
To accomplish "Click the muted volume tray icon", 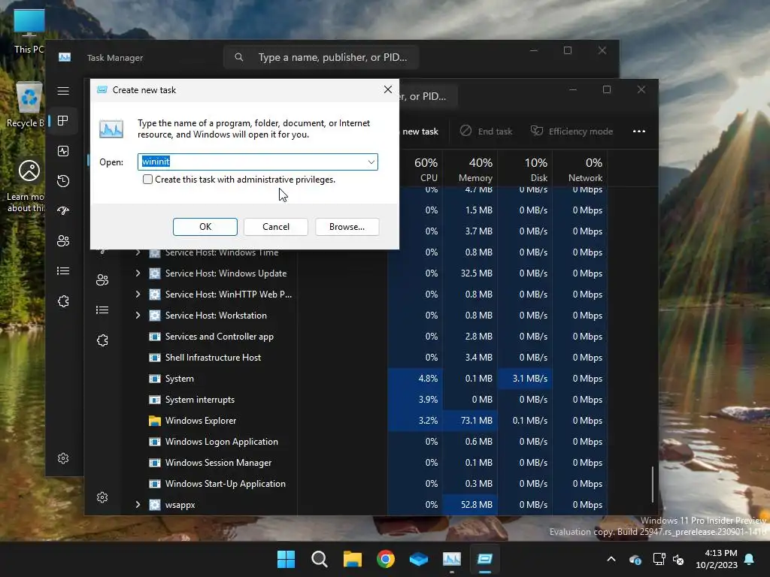I will click(679, 559).
